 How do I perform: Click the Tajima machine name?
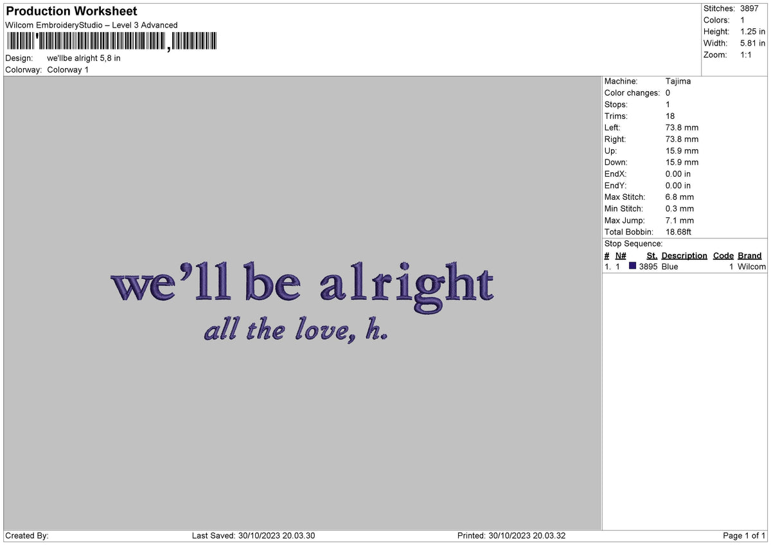678,81
